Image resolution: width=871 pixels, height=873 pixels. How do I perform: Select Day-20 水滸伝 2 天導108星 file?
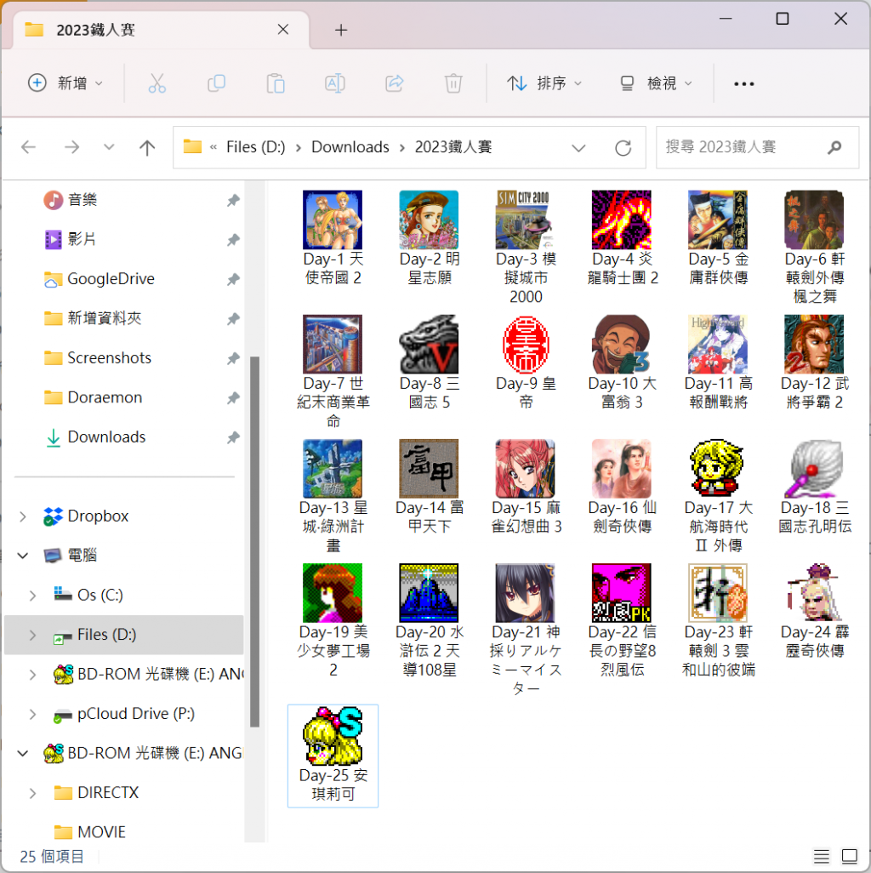429,620
